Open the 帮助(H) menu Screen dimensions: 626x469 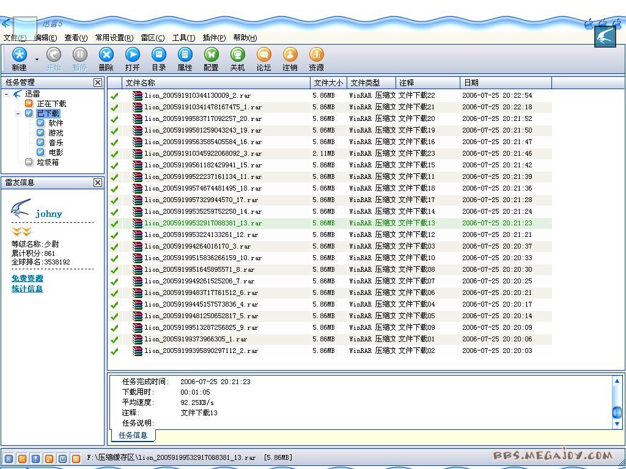click(x=245, y=38)
